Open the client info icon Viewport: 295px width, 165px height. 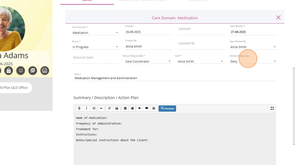(21, 71)
